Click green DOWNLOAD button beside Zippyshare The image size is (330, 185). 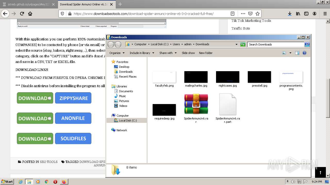(35, 98)
